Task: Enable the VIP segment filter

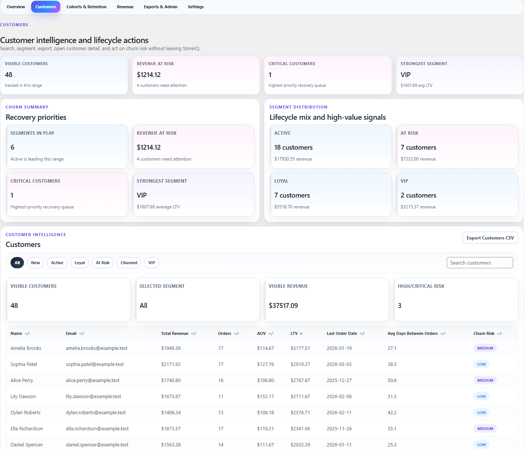Action: [151, 263]
